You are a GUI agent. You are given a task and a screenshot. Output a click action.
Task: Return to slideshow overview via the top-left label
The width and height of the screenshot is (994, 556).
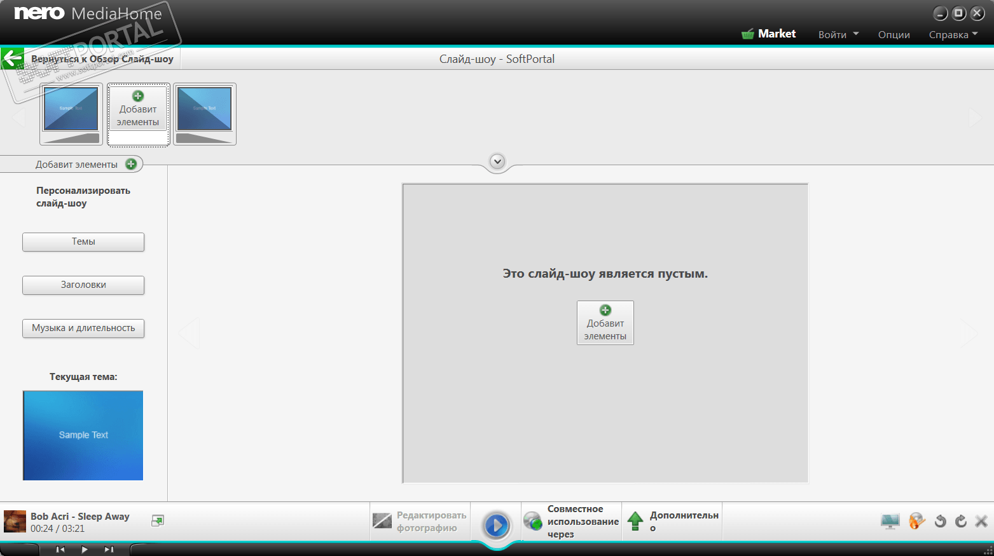(x=102, y=59)
